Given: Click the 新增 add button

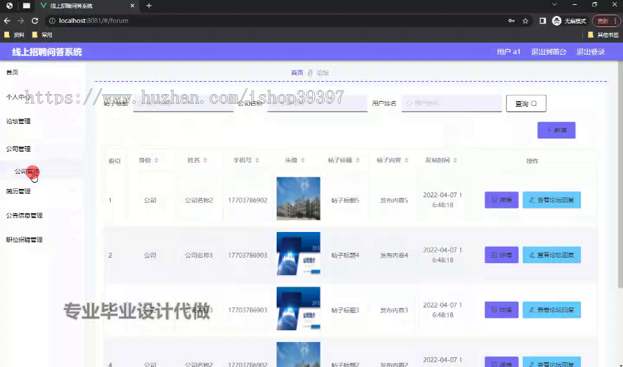Looking at the screenshot, I should 557,130.
